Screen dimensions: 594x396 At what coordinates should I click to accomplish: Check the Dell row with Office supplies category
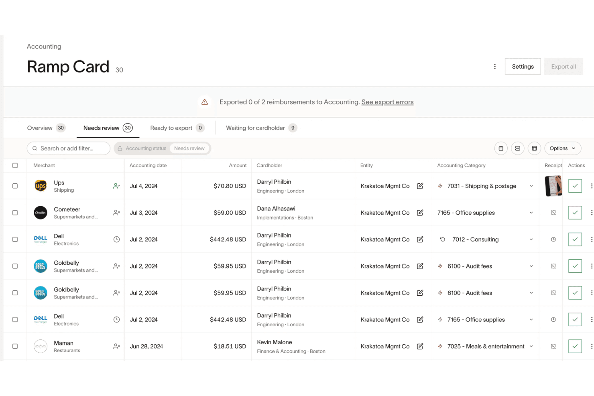coord(15,320)
